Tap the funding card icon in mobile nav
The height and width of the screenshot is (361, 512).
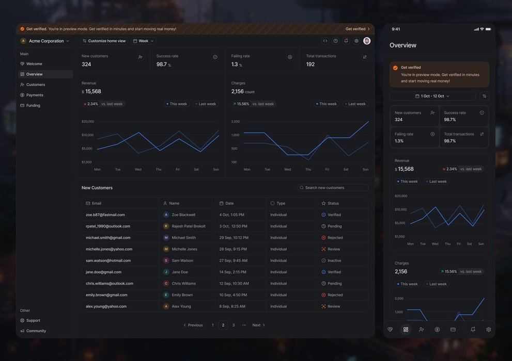453,330
